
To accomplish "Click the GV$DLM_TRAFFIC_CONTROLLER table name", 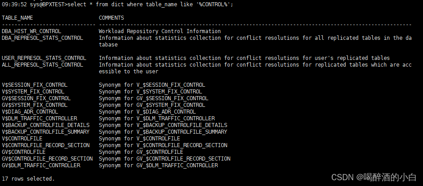I will coord(41,165).
